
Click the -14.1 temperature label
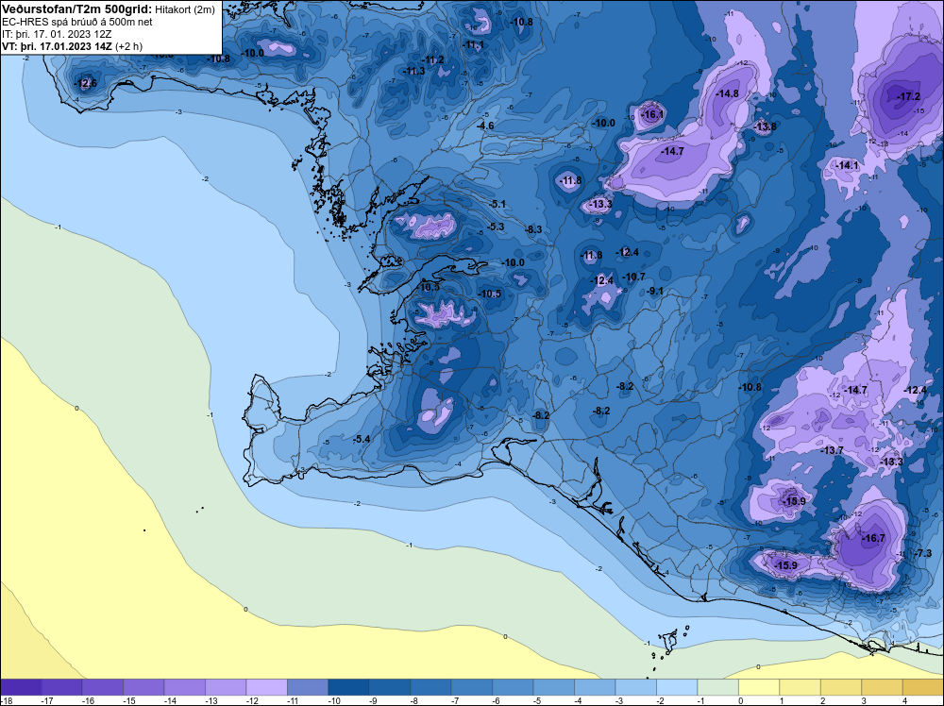click(x=847, y=165)
